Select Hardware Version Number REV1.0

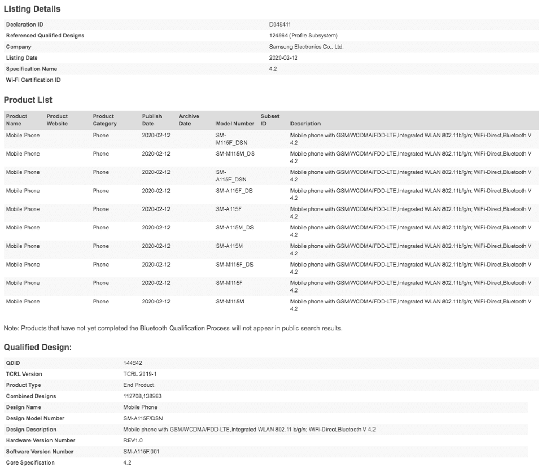coord(133,440)
